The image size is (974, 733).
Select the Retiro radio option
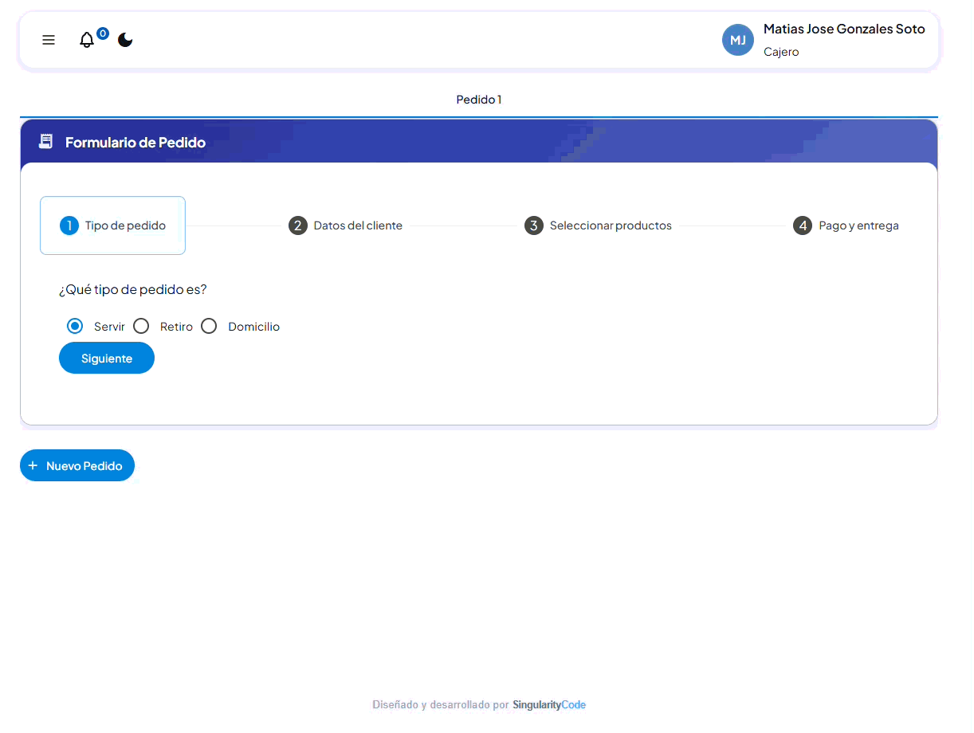(141, 326)
